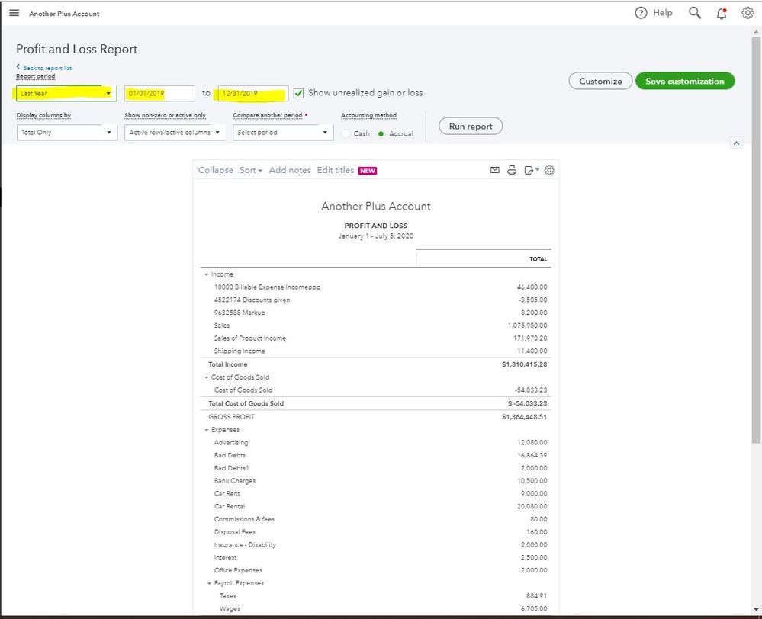Click Car Rental amount 20,080.00
This screenshot has height=619, width=762.
(532, 506)
